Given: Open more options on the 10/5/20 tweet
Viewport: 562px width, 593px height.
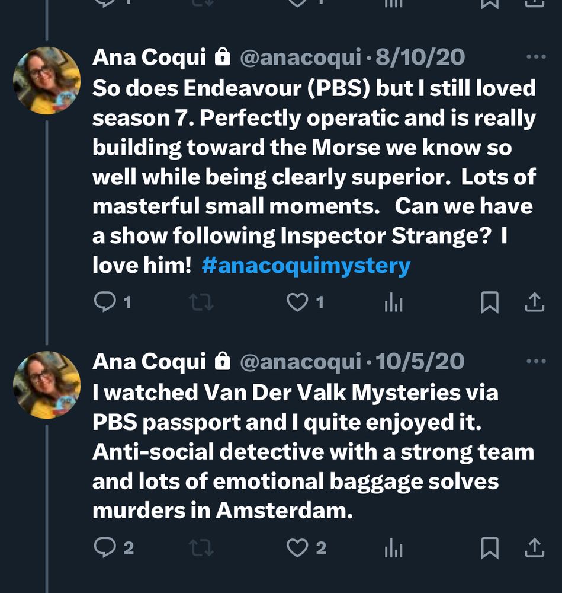Looking at the screenshot, I should click(x=535, y=361).
